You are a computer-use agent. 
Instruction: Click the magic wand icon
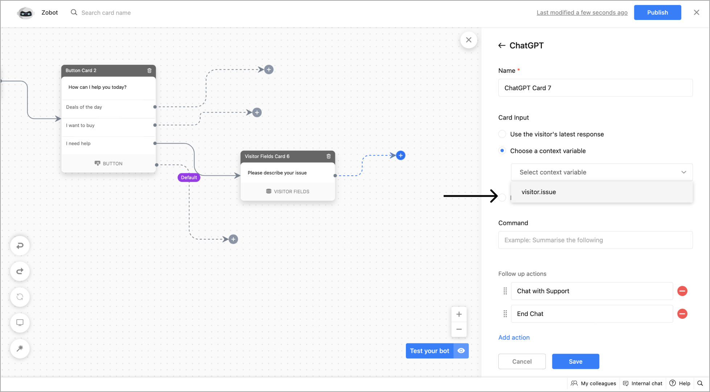point(20,349)
